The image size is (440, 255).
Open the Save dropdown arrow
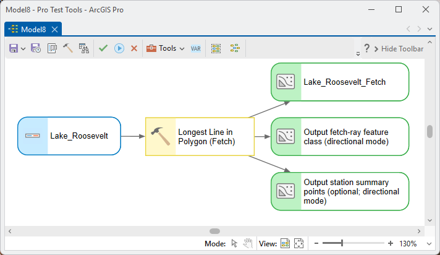point(23,49)
